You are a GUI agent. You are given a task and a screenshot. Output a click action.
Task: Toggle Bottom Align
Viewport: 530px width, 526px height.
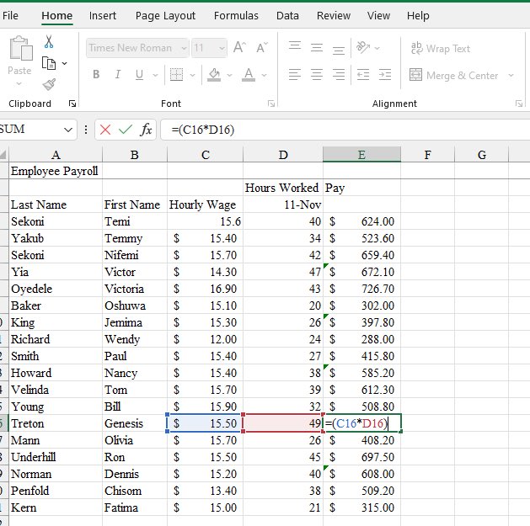pyautogui.click(x=339, y=50)
